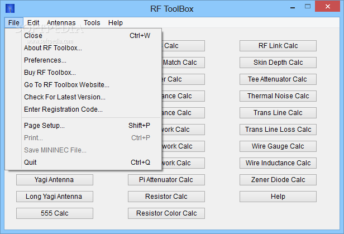Open the Long Yagi Antenna tool

coord(55,197)
